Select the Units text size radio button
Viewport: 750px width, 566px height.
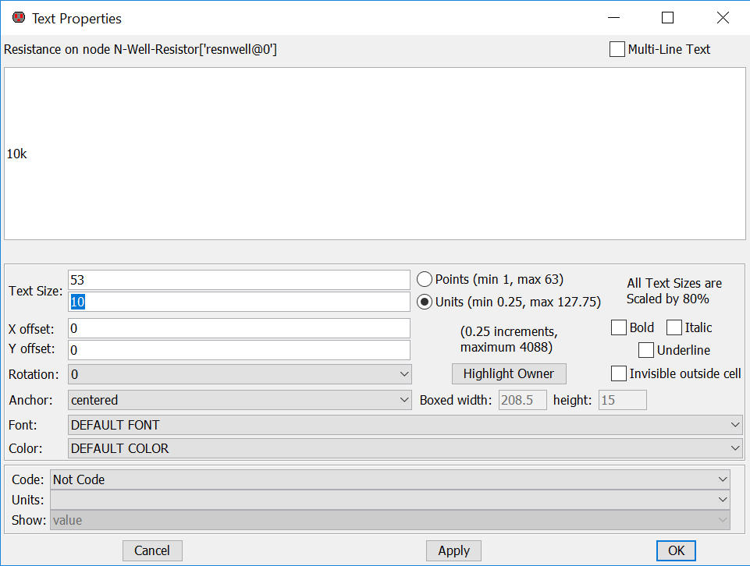pos(425,302)
